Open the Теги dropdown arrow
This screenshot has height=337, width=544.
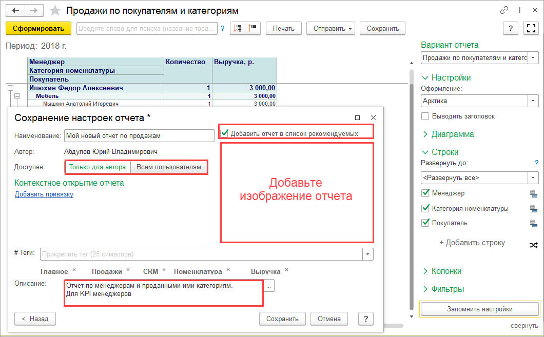pyautogui.click(x=368, y=254)
